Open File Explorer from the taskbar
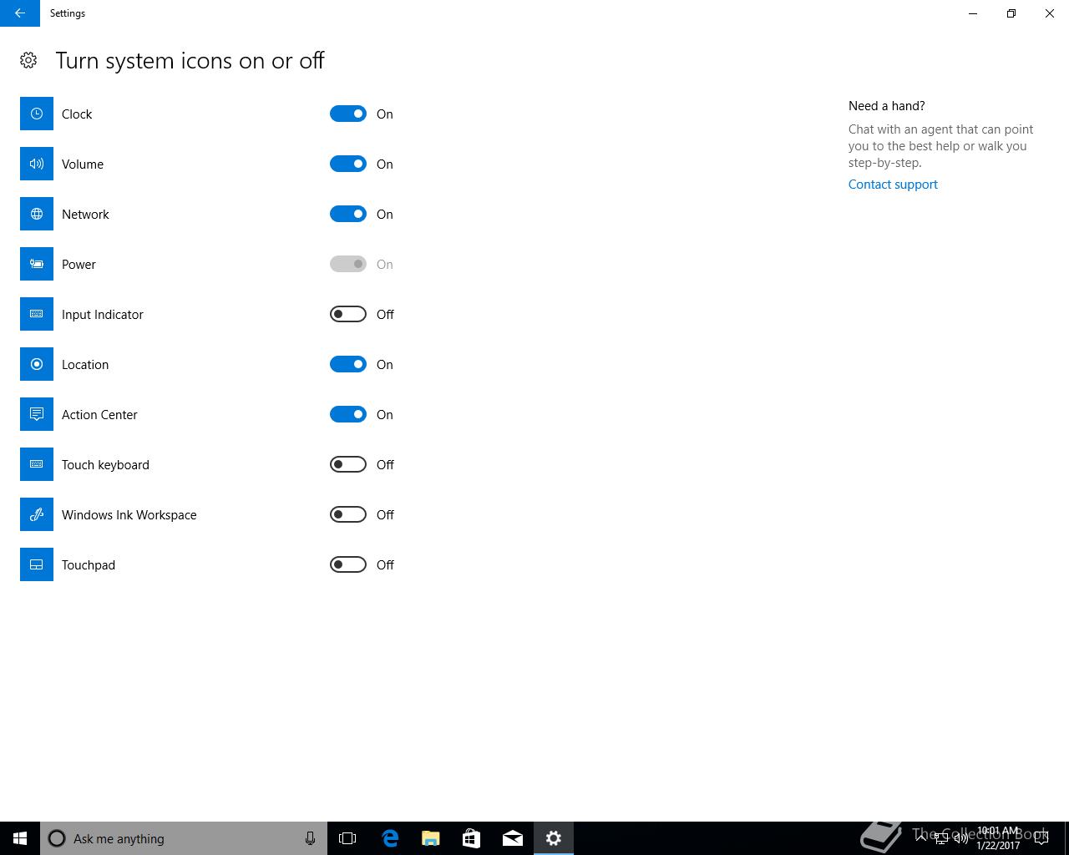This screenshot has width=1069, height=855. coord(430,838)
